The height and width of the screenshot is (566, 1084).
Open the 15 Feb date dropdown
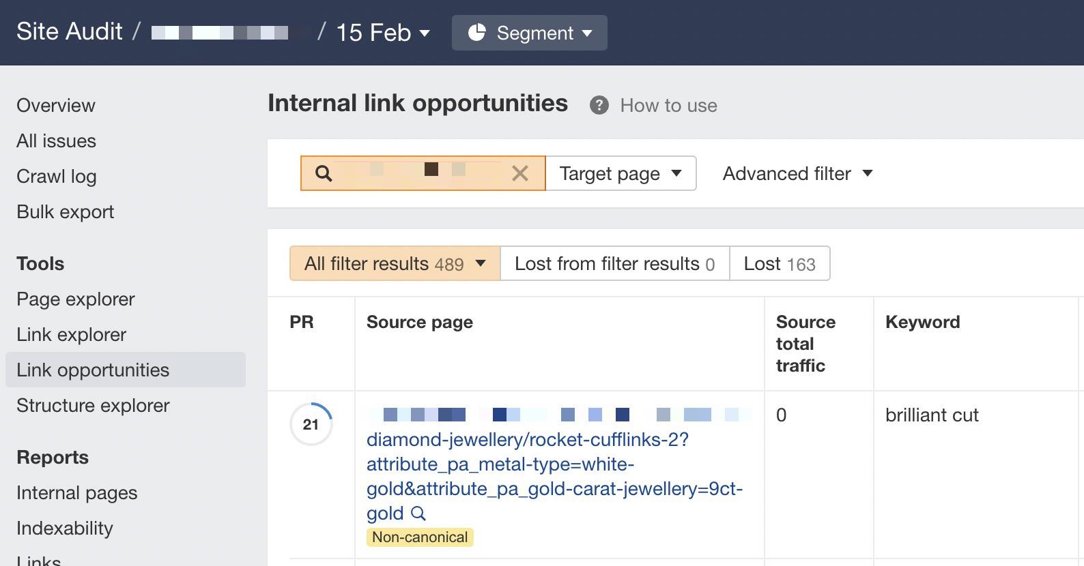[x=380, y=32]
